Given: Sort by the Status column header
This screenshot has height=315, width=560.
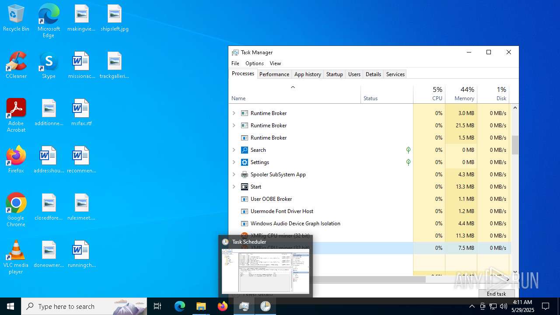Looking at the screenshot, I should coord(387,93).
